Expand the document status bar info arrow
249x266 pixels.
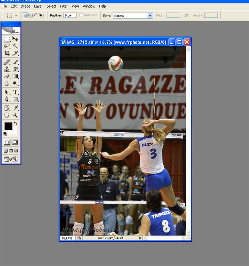pyautogui.click(x=140, y=238)
